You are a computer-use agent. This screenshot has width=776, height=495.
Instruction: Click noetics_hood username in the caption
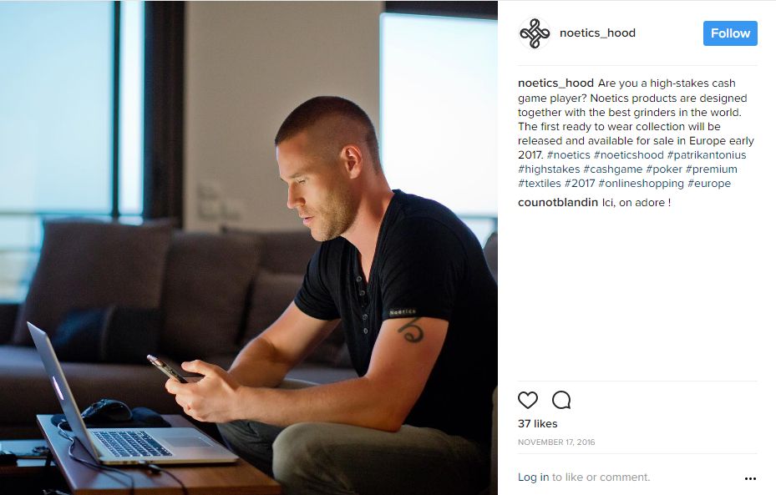[x=555, y=83]
